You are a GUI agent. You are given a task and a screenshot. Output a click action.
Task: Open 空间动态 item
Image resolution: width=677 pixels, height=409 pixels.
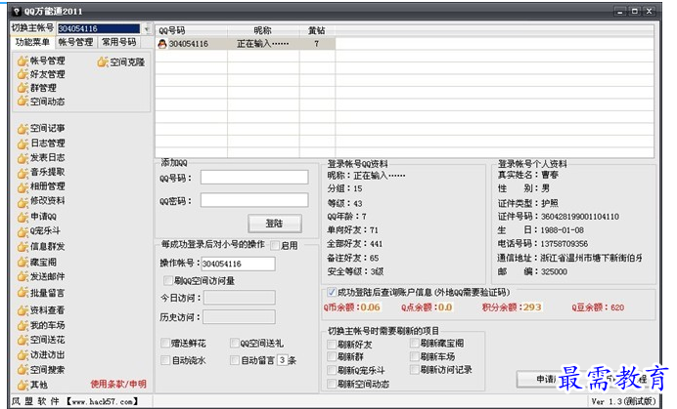(41, 102)
